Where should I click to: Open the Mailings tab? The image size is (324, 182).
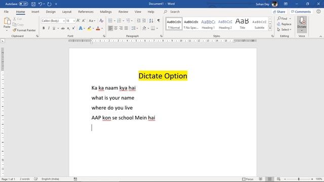[x=106, y=12]
